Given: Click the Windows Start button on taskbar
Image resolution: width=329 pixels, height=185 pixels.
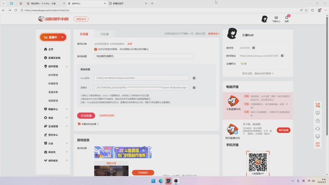Looking at the screenshot, I should pyautogui.click(x=153, y=181).
